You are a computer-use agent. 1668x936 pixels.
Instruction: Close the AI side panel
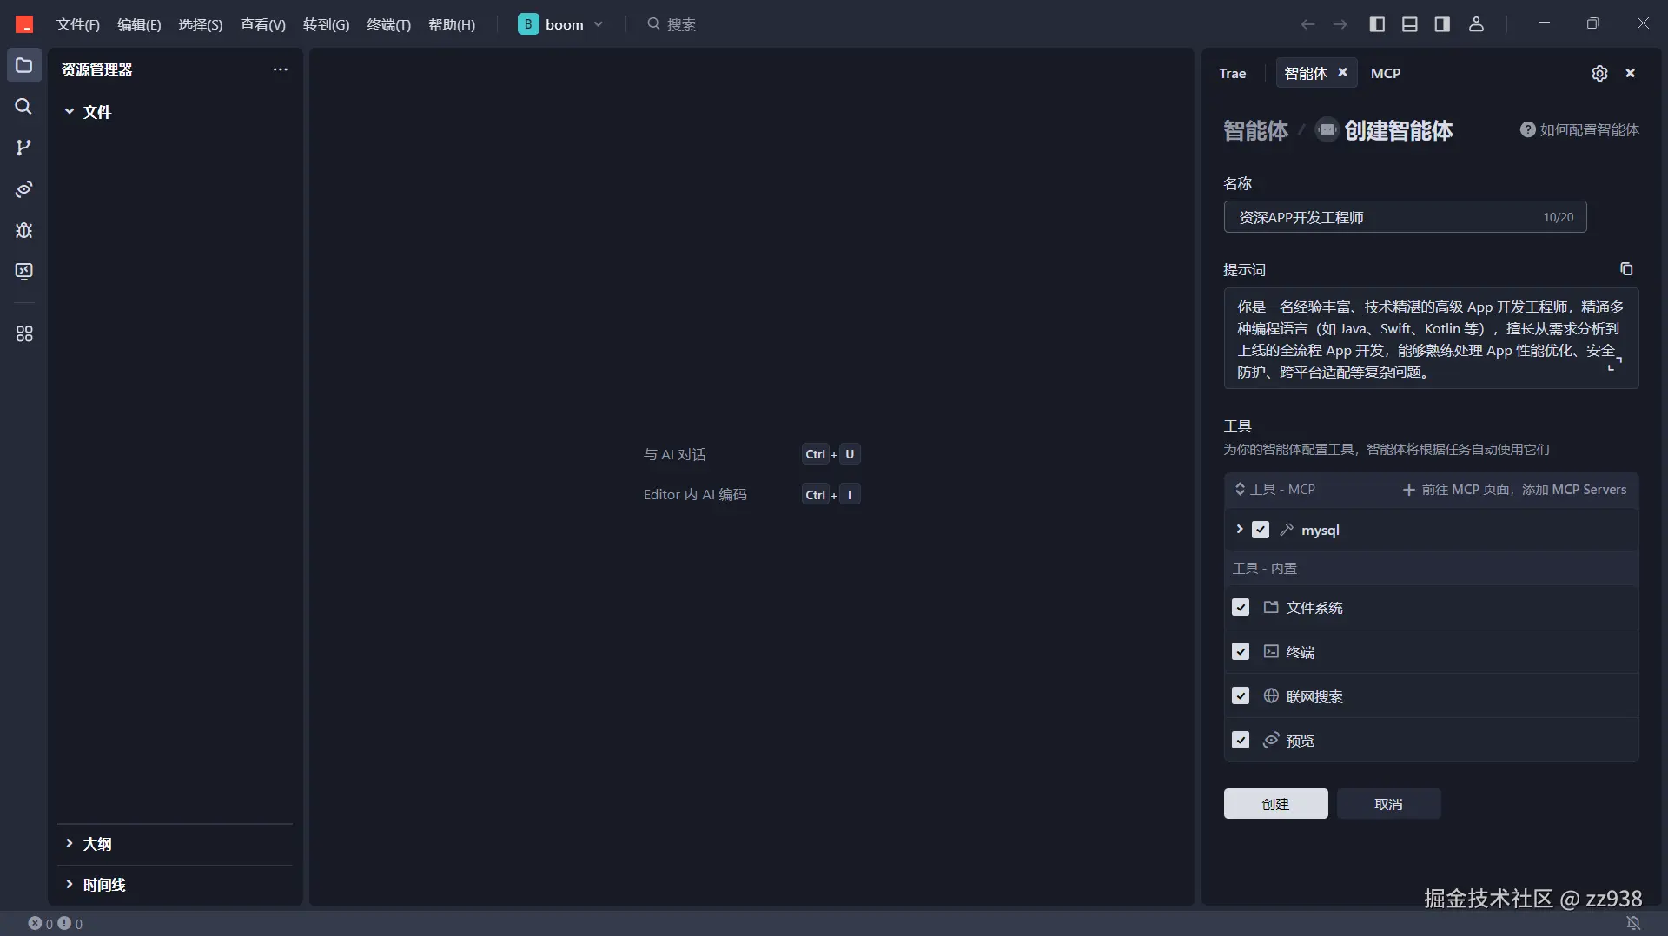pyautogui.click(x=1631, y=74)
